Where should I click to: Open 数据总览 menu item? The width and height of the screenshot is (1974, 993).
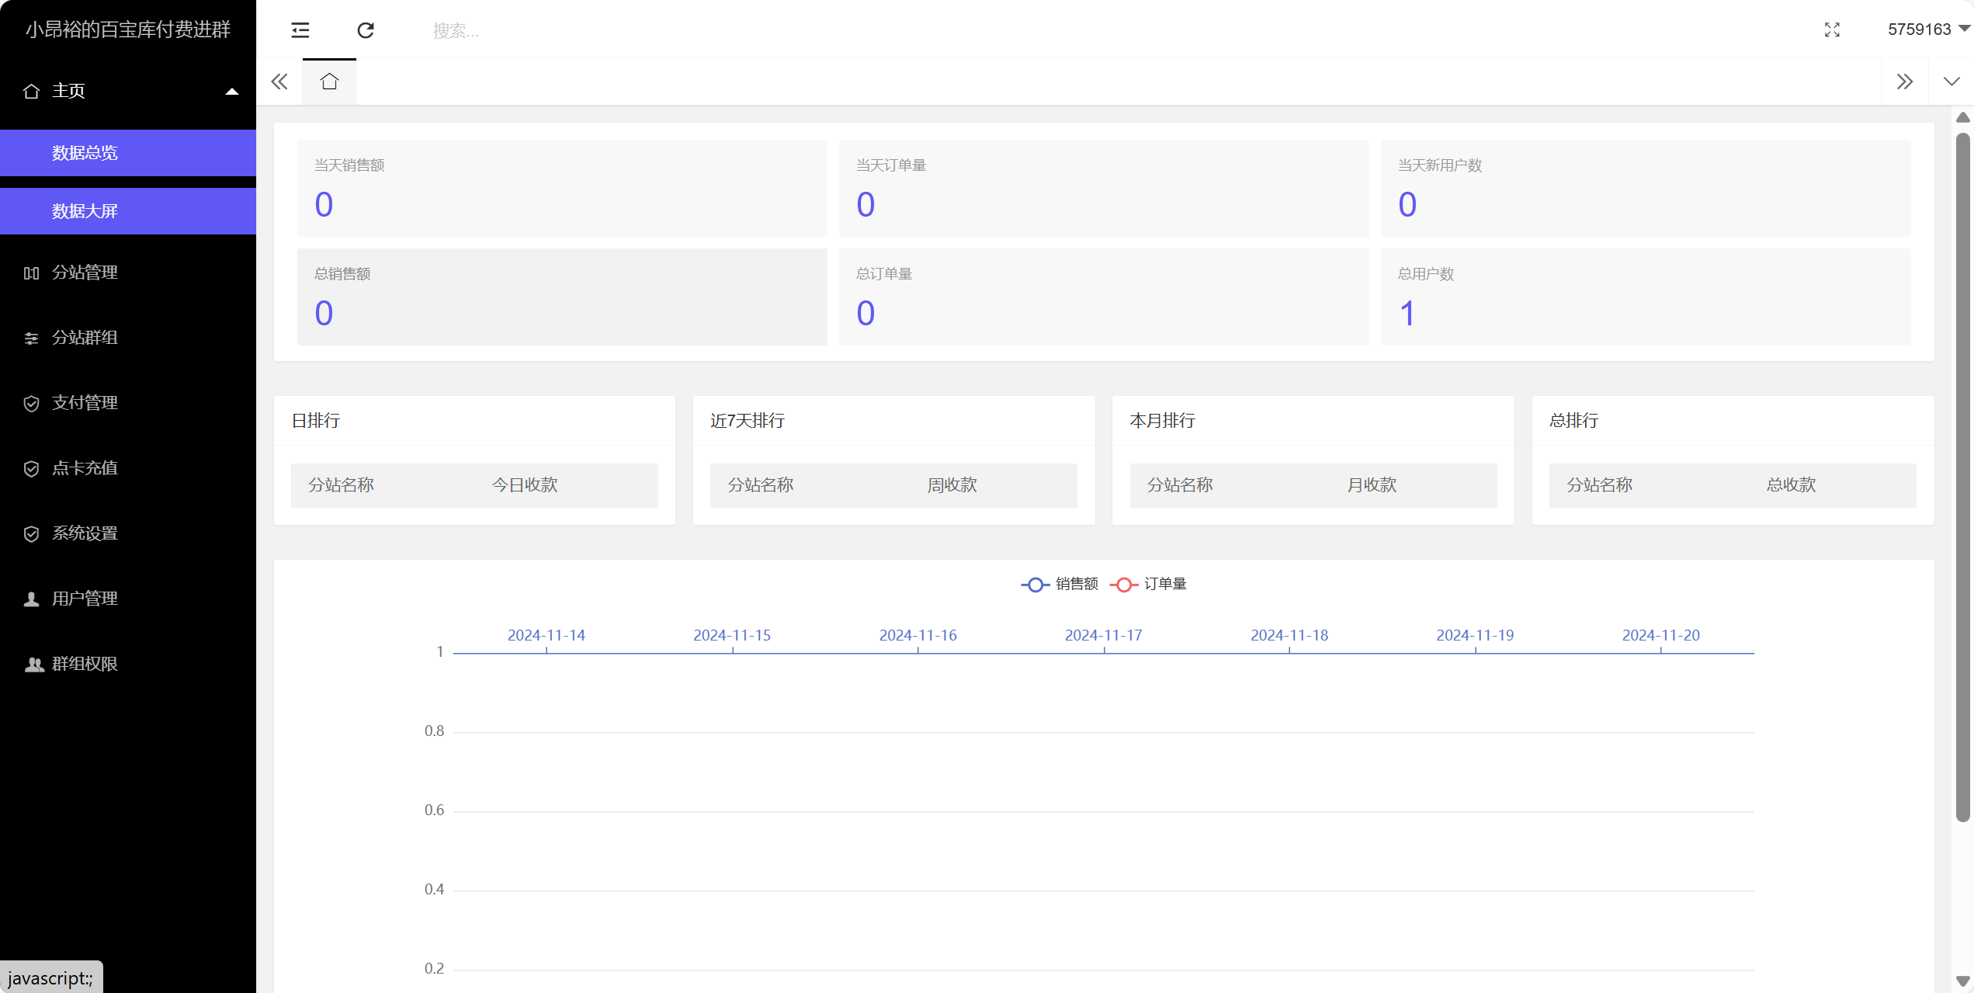pyautogui.click(x=128, y=153)
